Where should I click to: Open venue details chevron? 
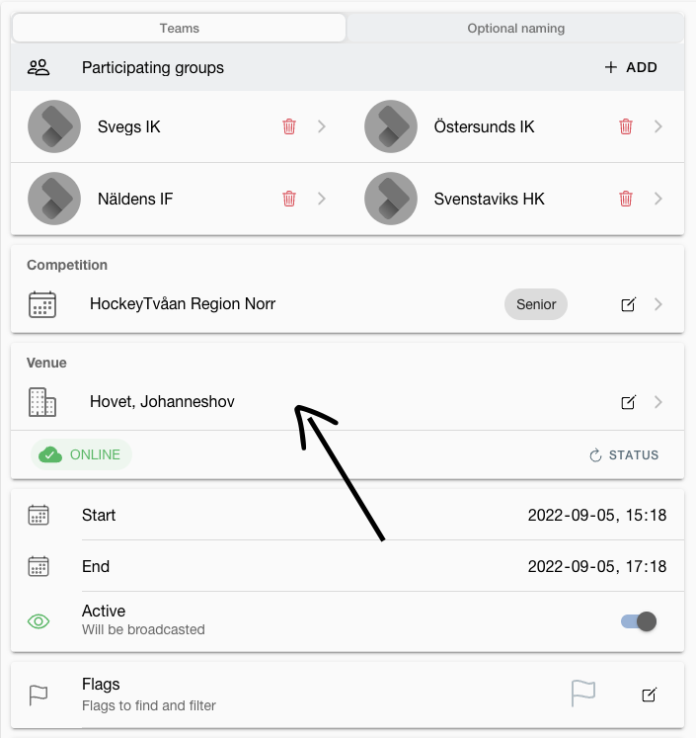(x=658, y=402)
